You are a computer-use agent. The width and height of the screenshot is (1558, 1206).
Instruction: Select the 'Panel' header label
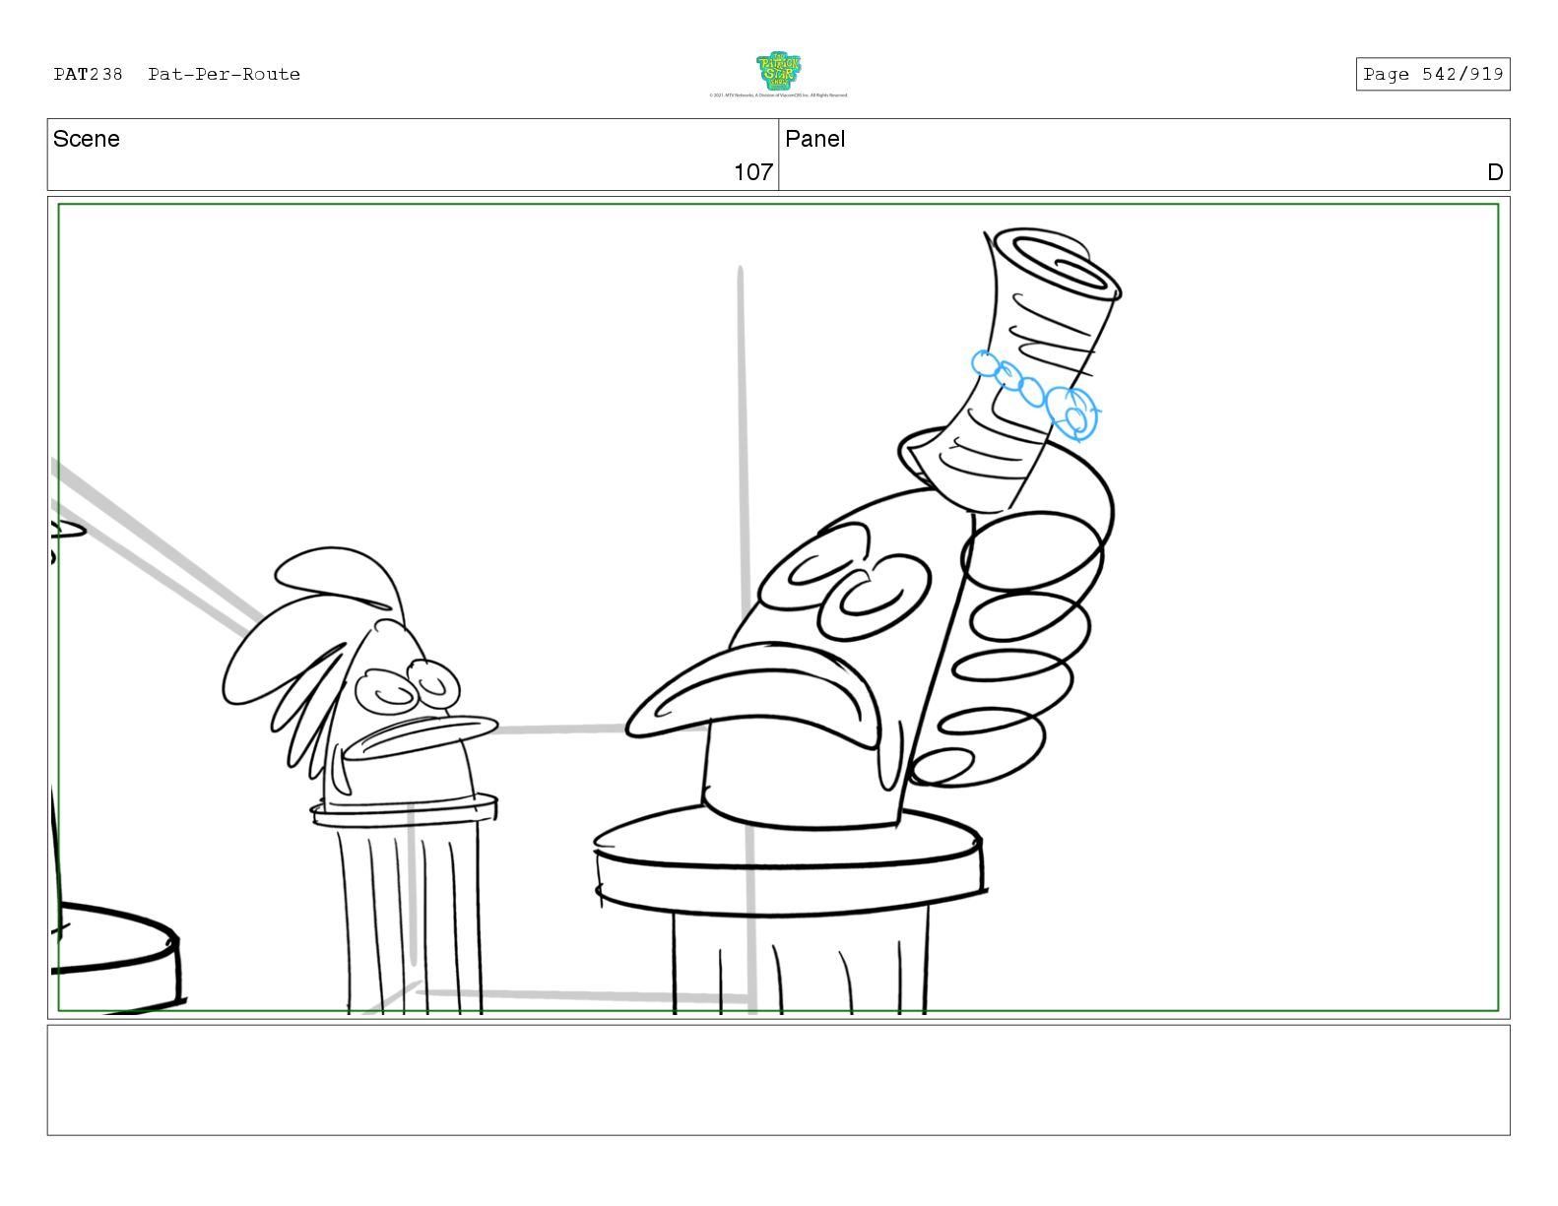click(814, 139)
